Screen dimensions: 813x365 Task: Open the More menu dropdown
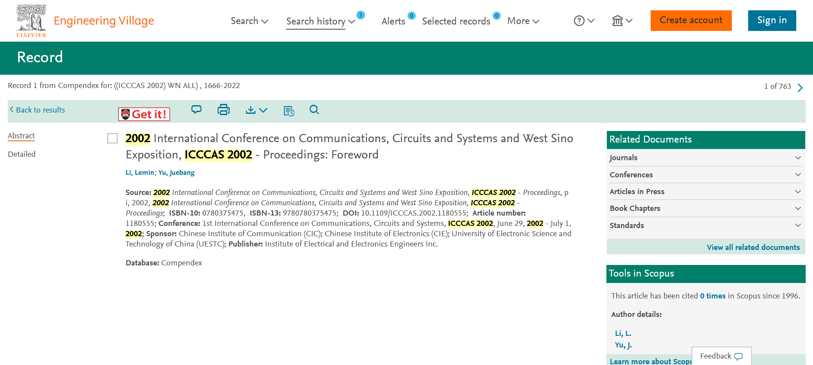point(523,21)
